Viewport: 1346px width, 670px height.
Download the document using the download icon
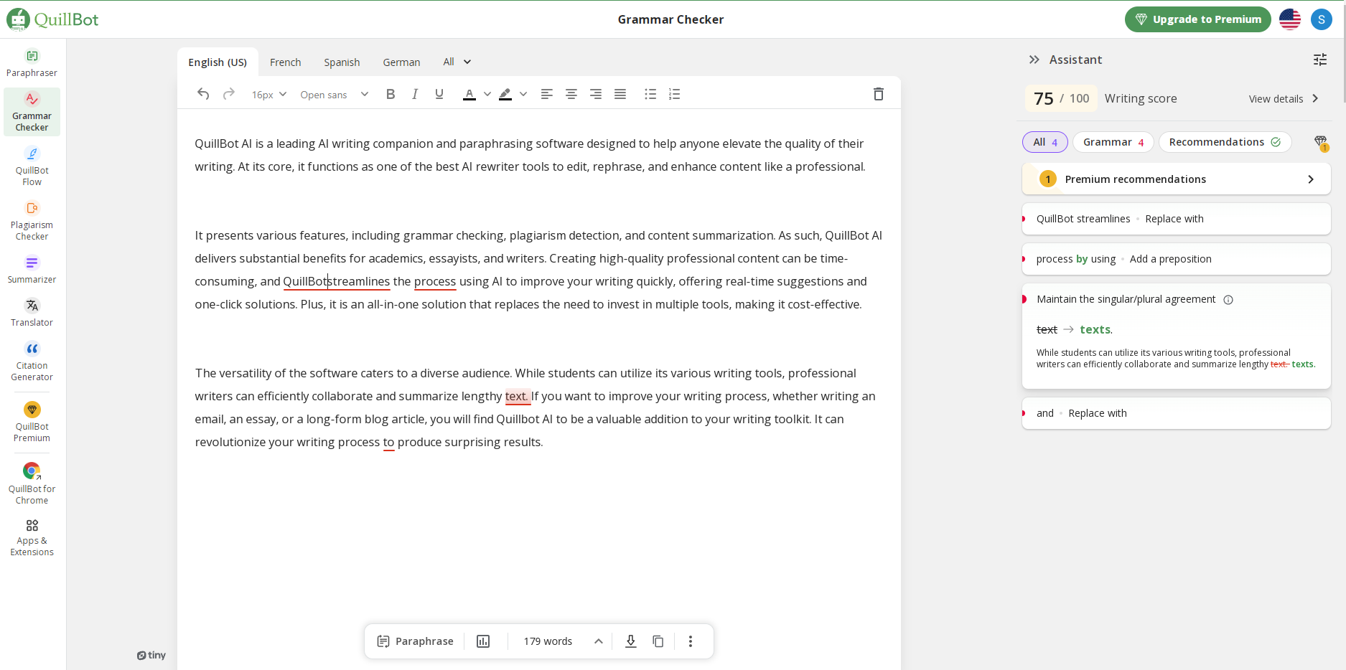(630, 641)
